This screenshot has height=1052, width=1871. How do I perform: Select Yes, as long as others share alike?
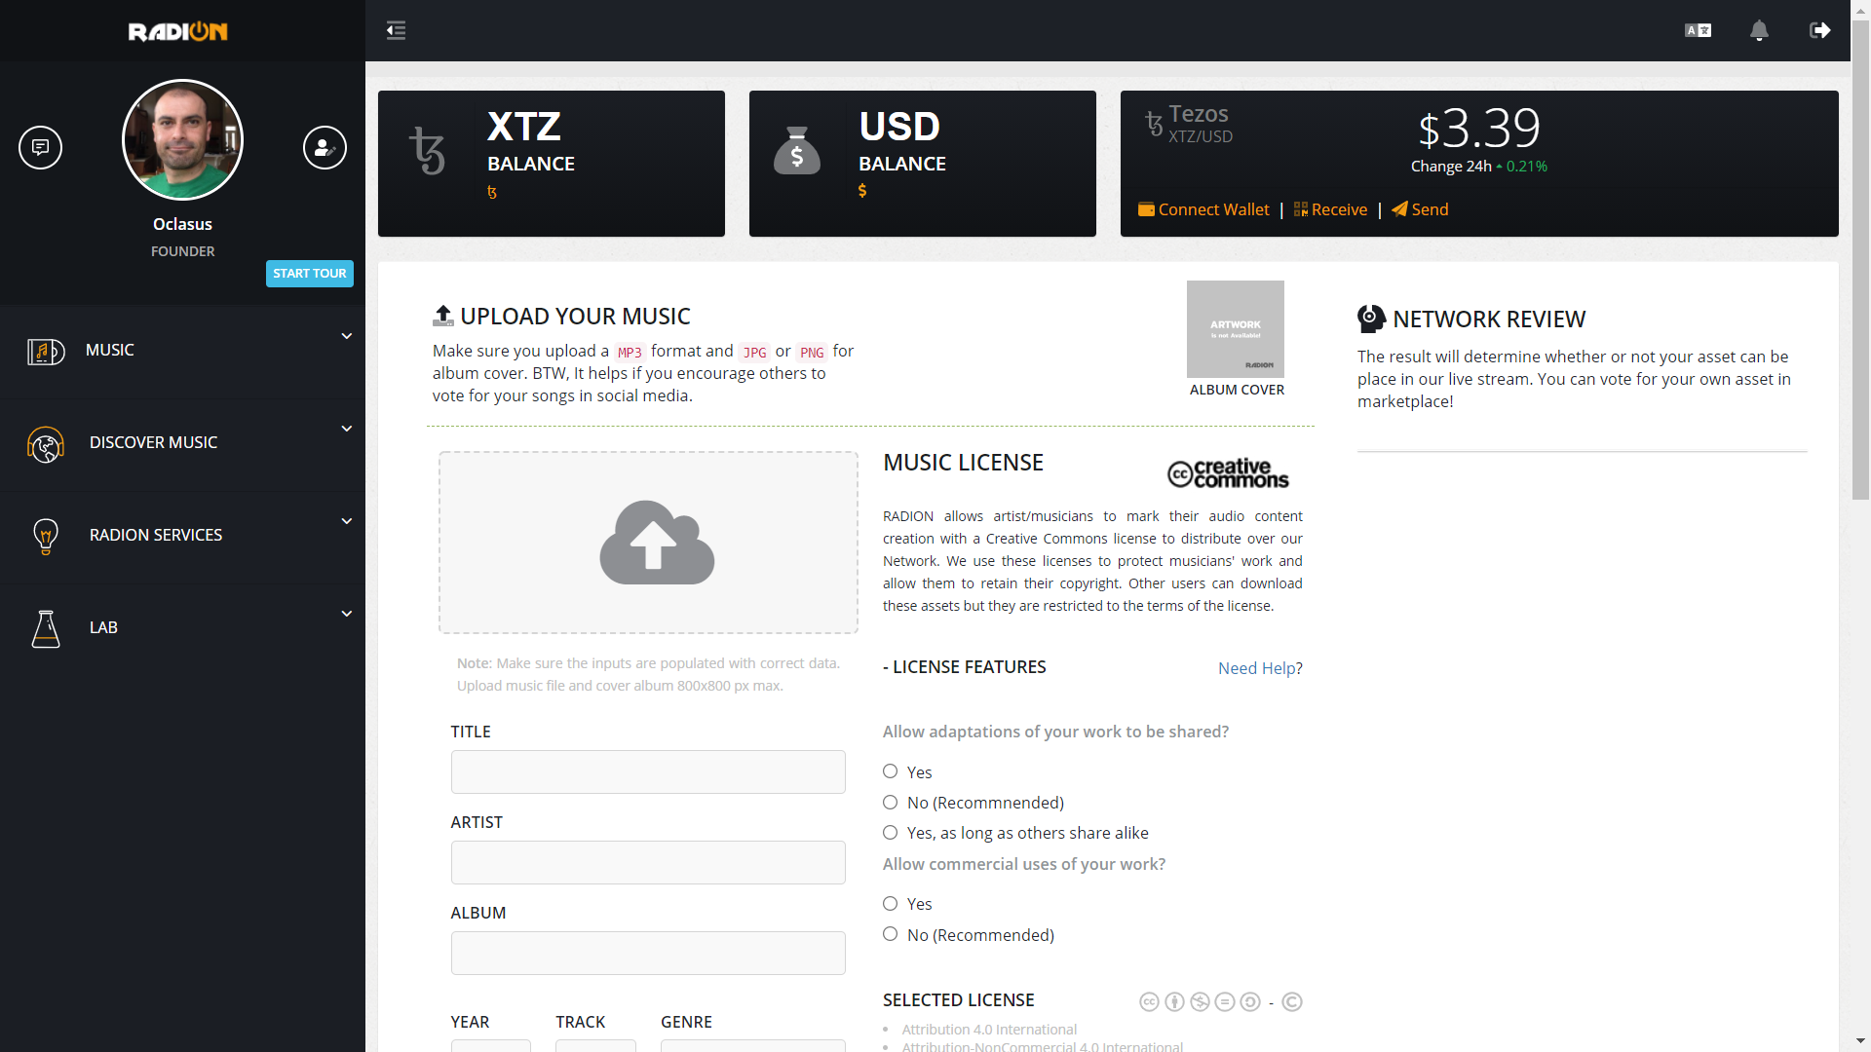tap(890, 832)
